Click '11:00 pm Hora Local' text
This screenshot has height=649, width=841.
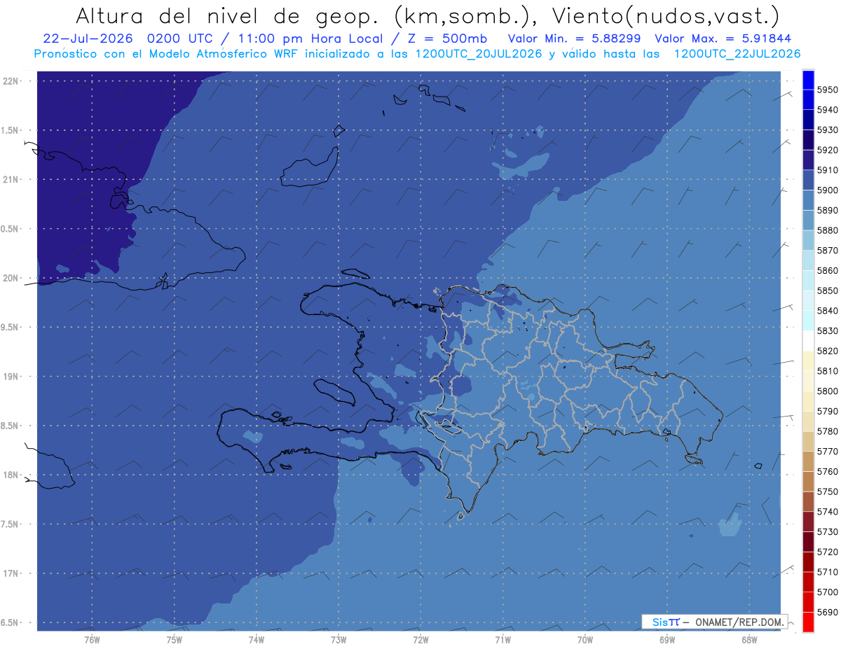pyautogui.click(x=309, y=39)
